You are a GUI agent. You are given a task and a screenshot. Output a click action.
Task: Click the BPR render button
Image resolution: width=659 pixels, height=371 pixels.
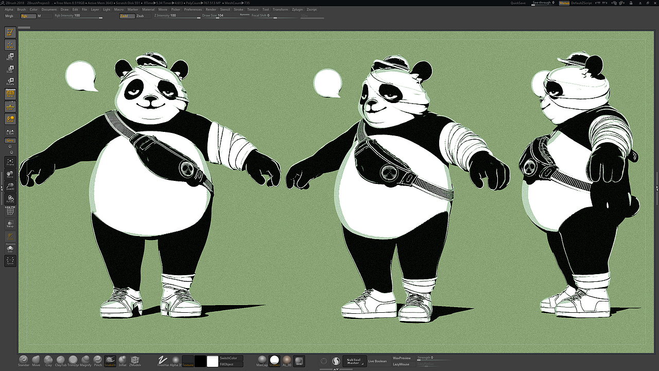[299, 361]
